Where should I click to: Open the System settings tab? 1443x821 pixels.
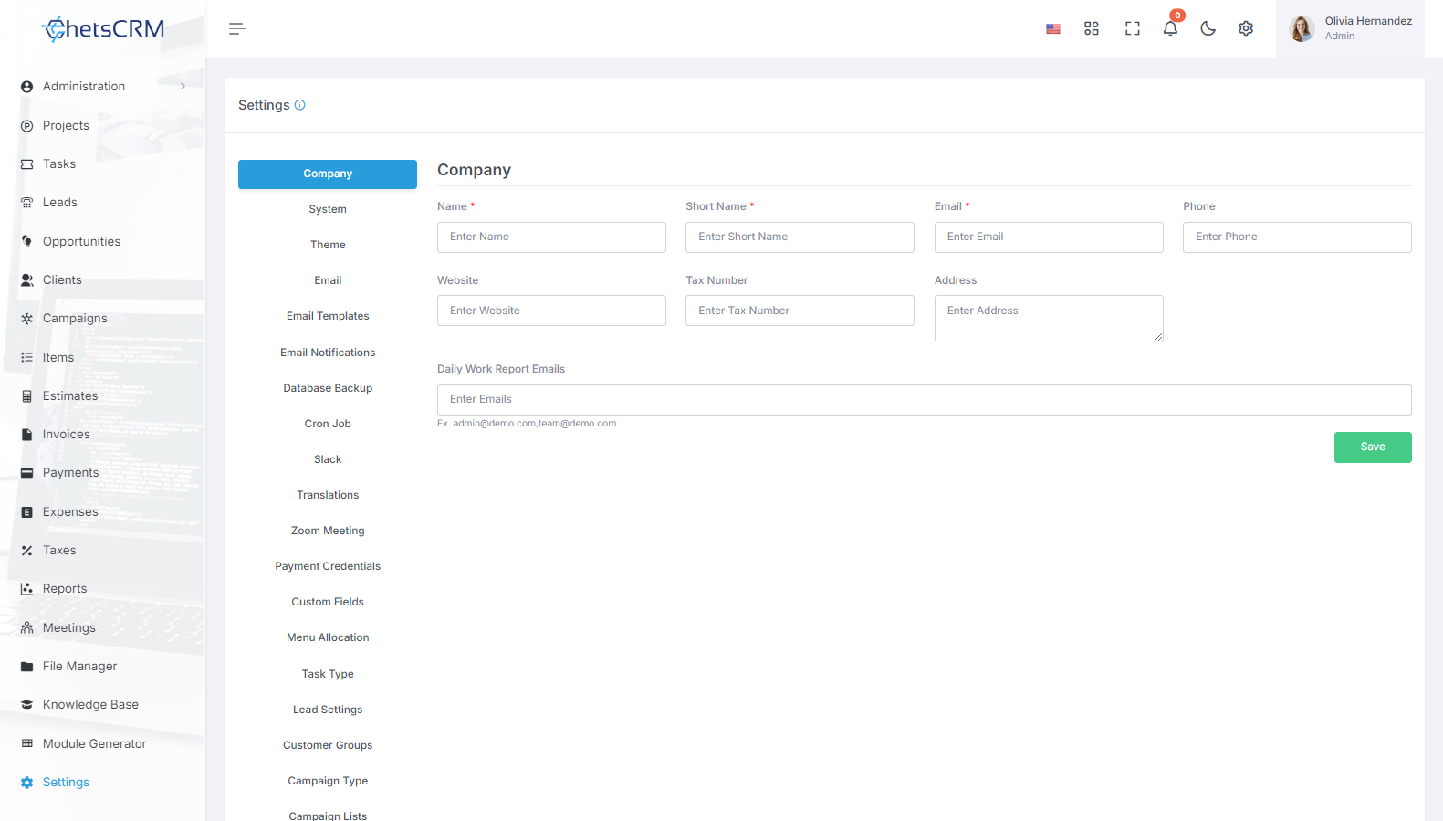coord(328,210)
